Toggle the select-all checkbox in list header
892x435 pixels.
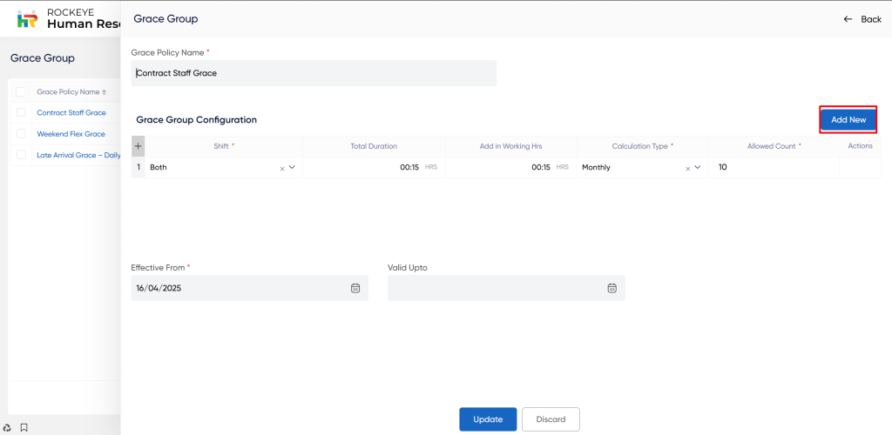pos(21,91)
